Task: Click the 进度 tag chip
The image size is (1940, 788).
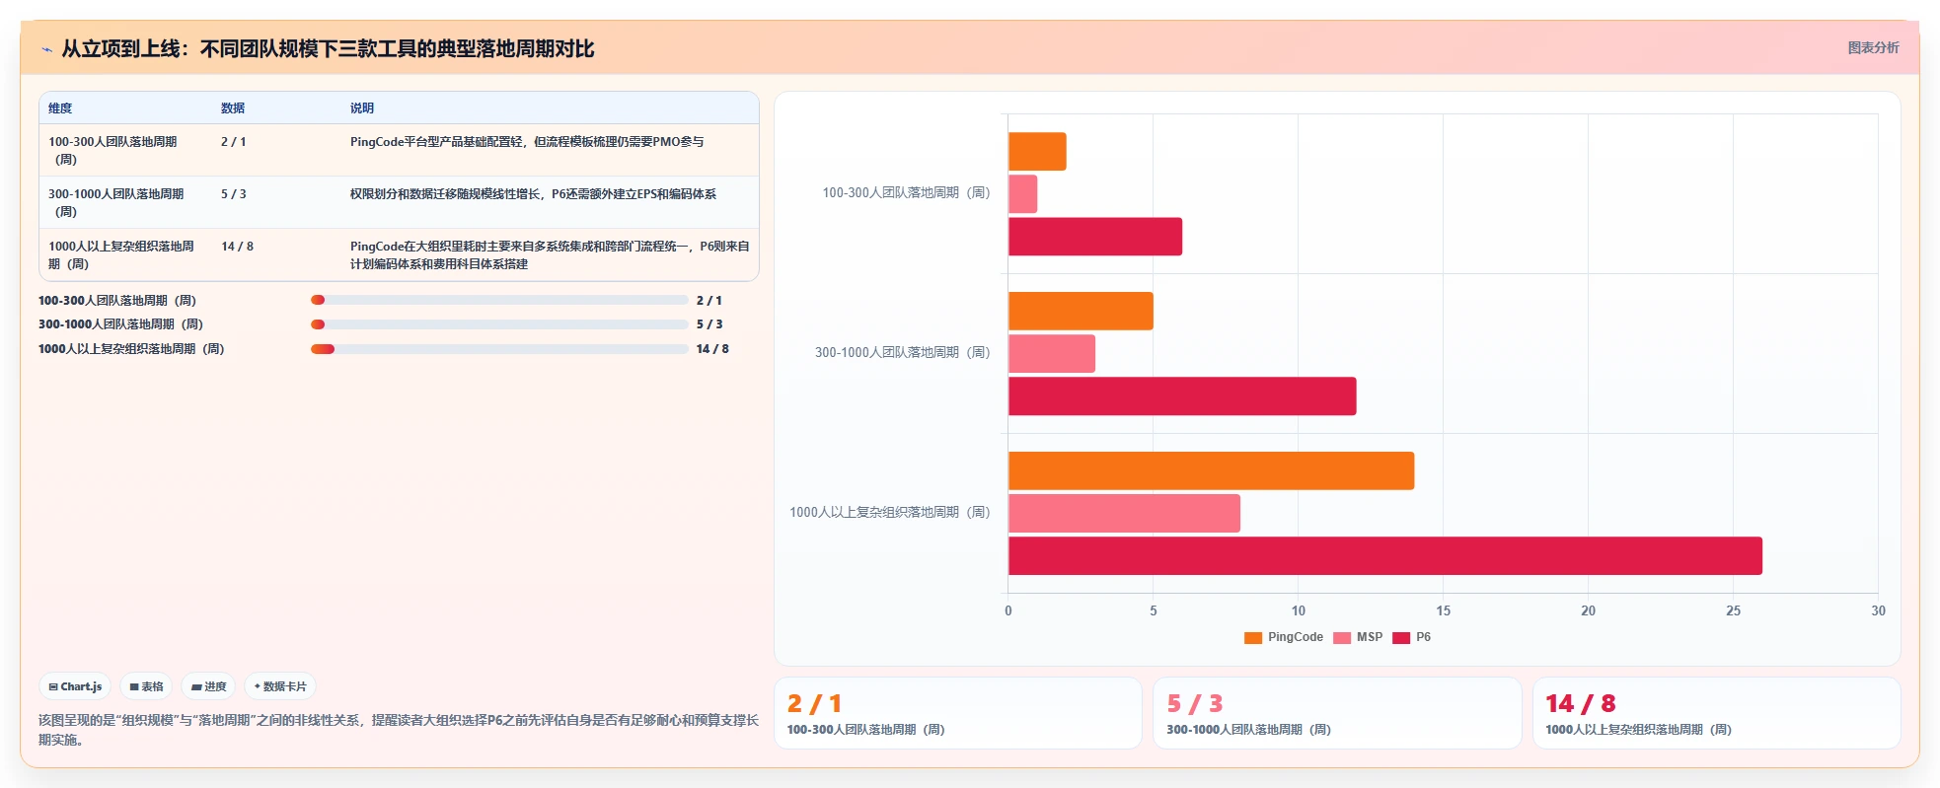Action: coord(208,686)
